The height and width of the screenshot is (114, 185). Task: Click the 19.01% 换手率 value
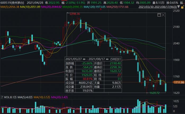pos(87,91)
